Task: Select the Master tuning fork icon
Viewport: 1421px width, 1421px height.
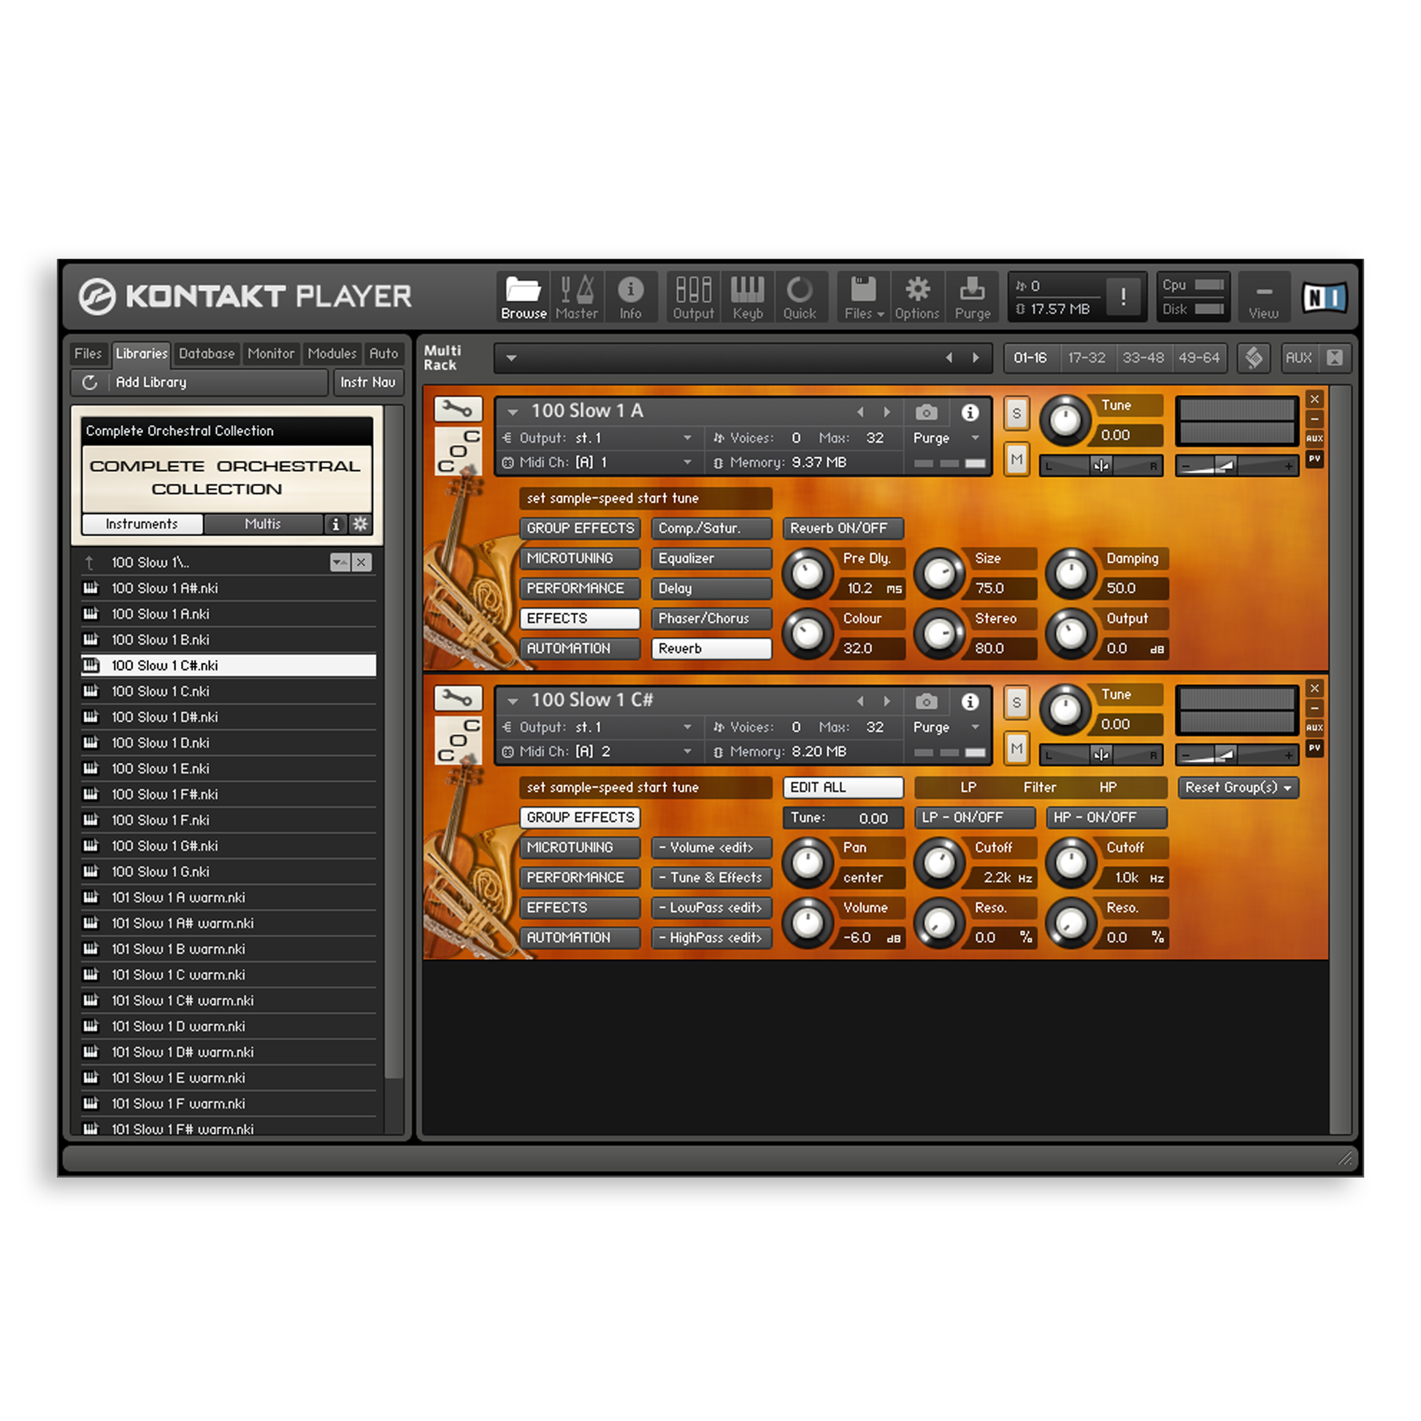Action: [x=578, y=297]
